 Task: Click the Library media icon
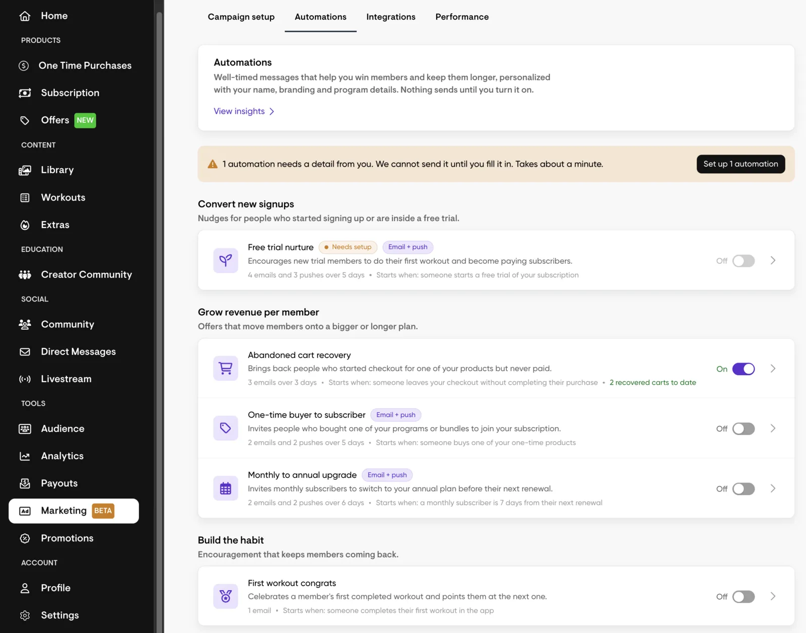point(25,170)
